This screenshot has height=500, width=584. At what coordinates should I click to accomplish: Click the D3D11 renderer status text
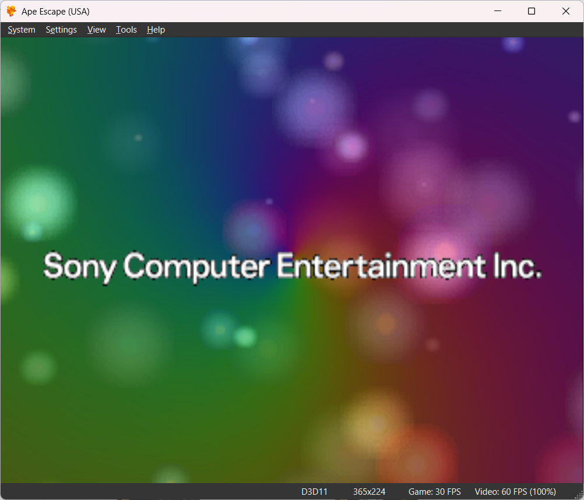tap(314, 492)
